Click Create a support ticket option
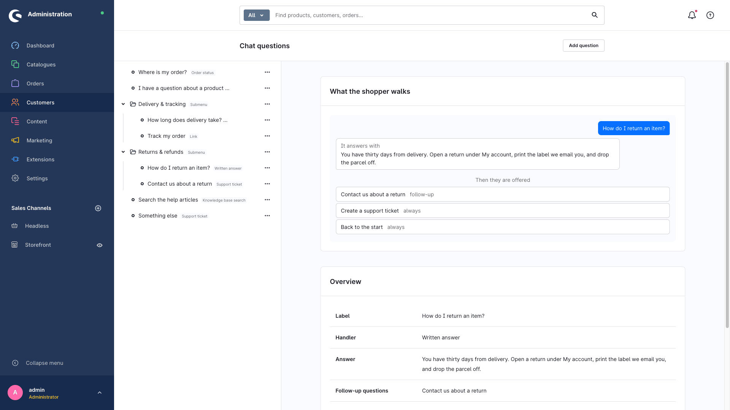The width and height of the screenshot is (730, 410). (x=503, y=211)
